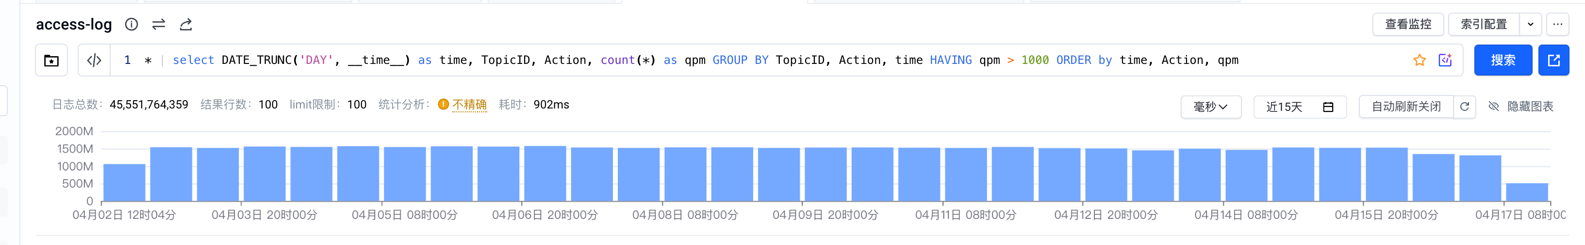Open the 毫秒 time unit dropdown
This screenshot has width=1585, height=245.
pos(1210,107)
